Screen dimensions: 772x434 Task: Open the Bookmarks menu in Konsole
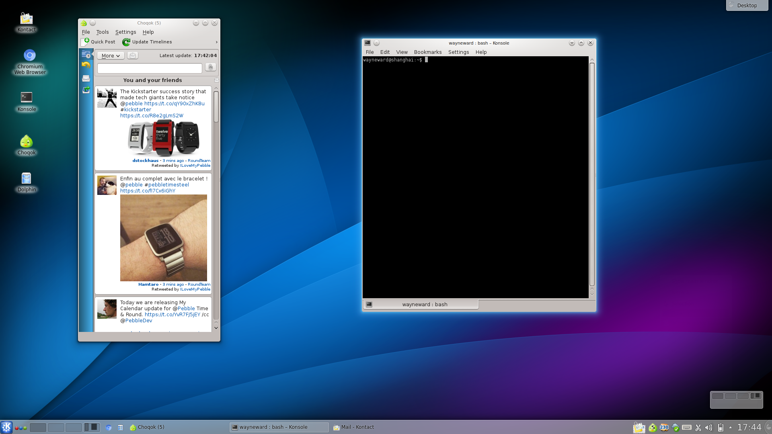(427, 52)
